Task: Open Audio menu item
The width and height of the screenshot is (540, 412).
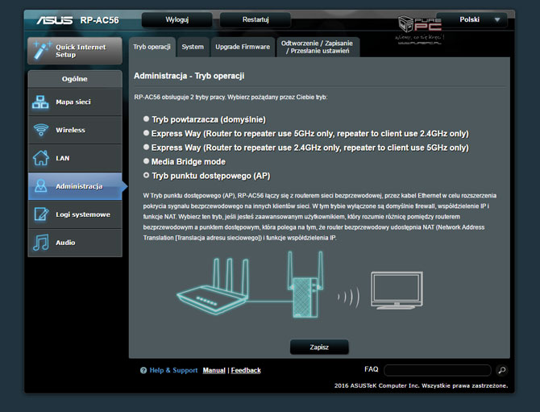Action: [75, 243]
